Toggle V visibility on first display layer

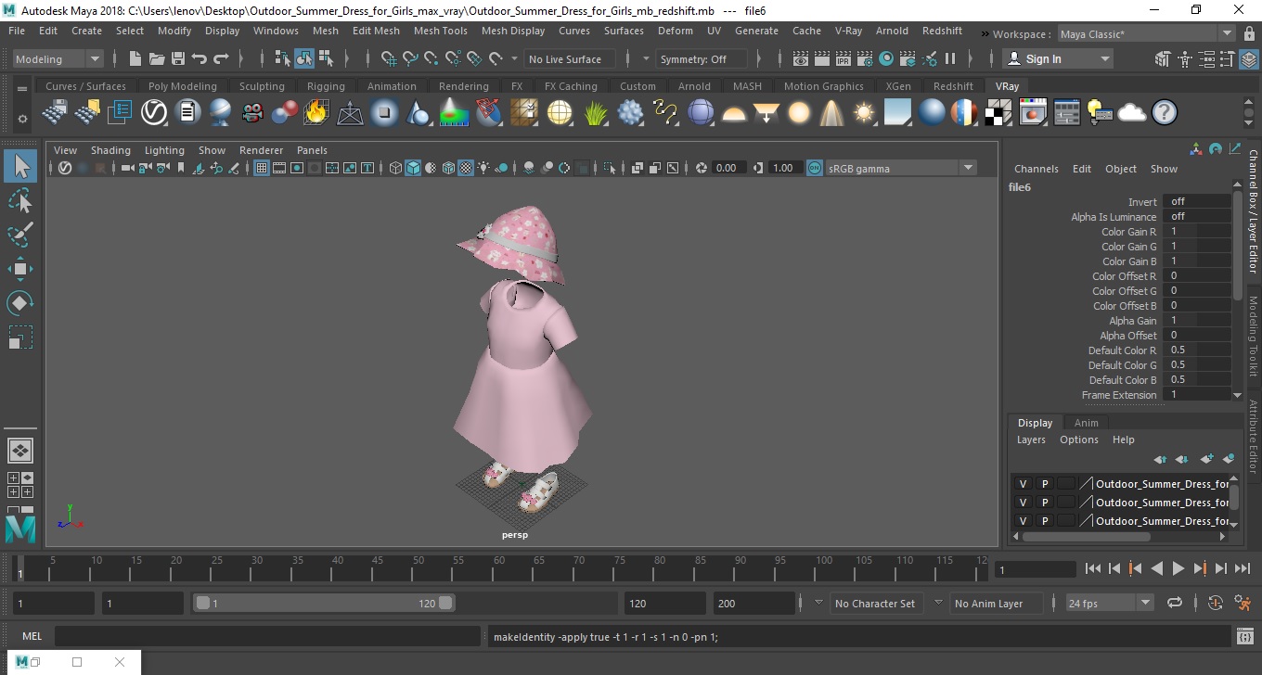1024,484
